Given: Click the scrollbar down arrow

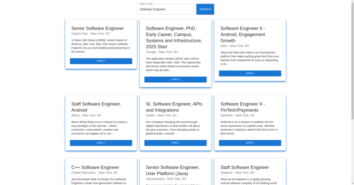Looking at the screenshot, I should tap(352, 183).
